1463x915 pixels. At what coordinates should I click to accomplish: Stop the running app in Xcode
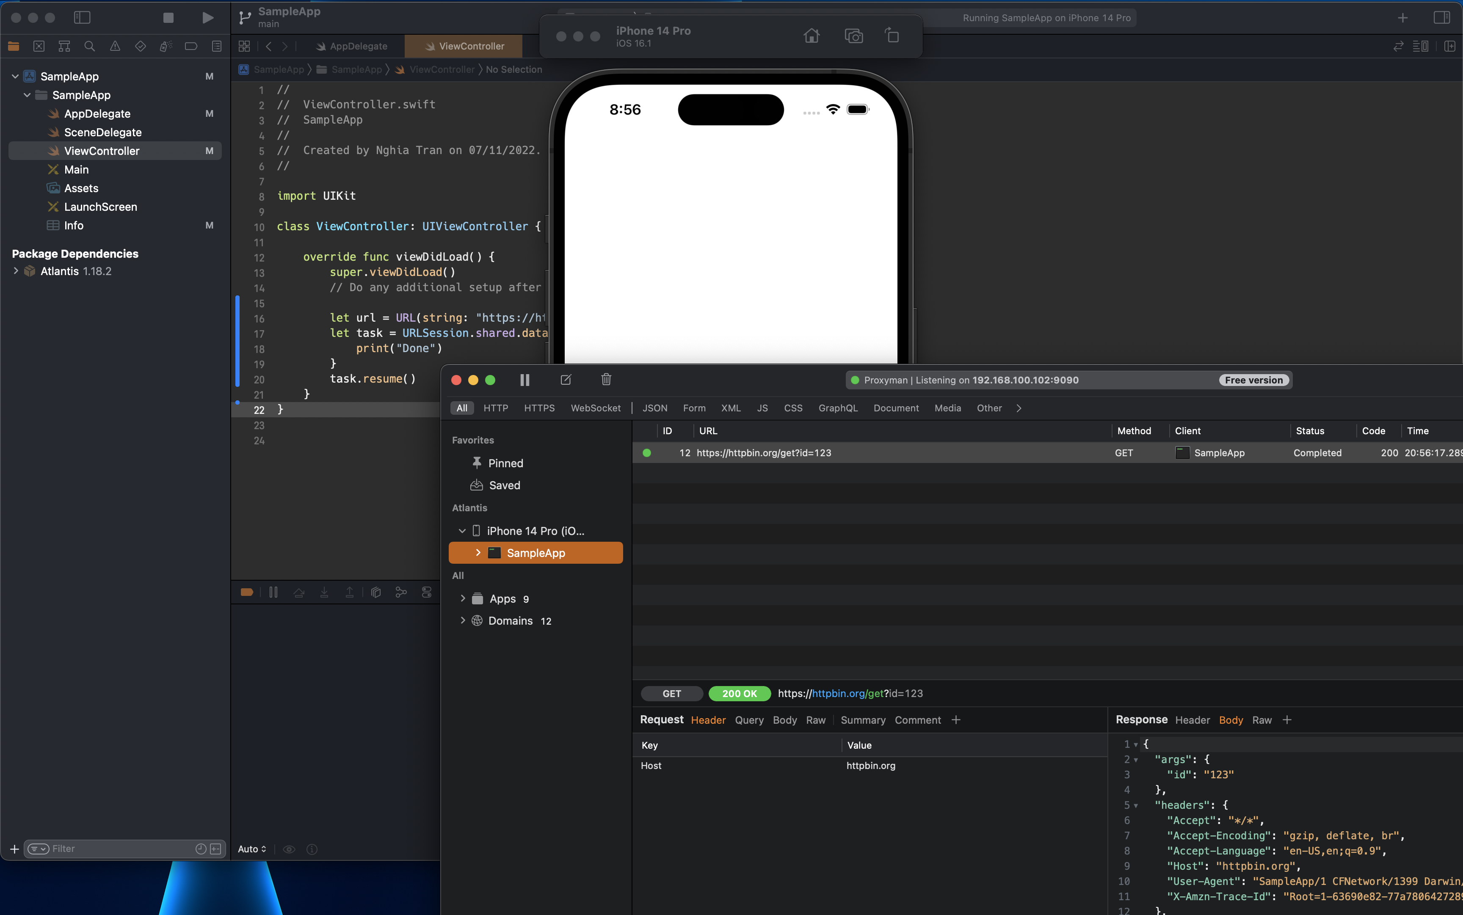pos(168,17)
